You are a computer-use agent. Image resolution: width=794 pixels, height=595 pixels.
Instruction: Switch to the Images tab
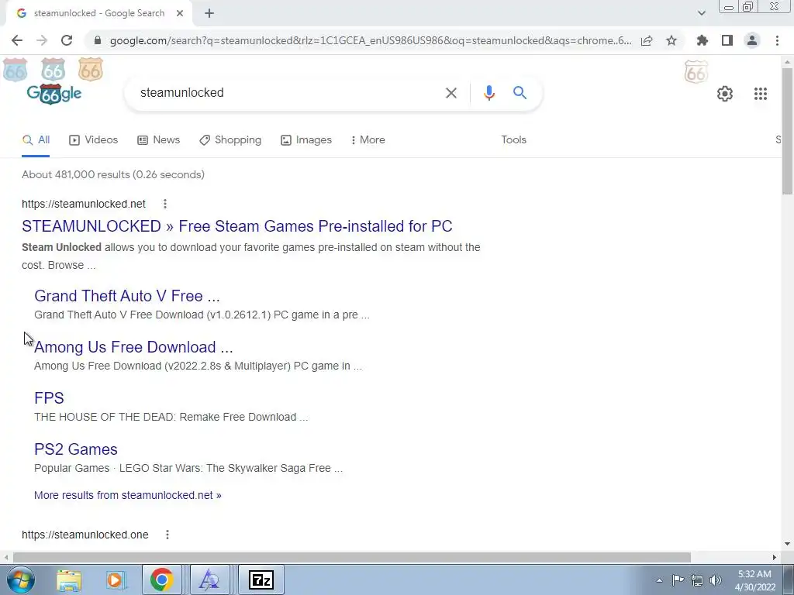306,140
